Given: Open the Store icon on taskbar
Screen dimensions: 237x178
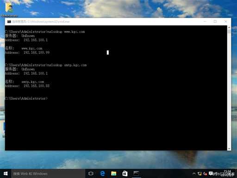Looking at the screenshot, I should coord(125,173).
